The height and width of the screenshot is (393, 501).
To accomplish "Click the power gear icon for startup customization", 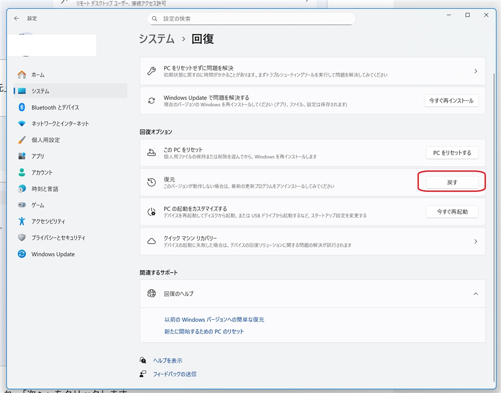I will (x=152, y=212).
